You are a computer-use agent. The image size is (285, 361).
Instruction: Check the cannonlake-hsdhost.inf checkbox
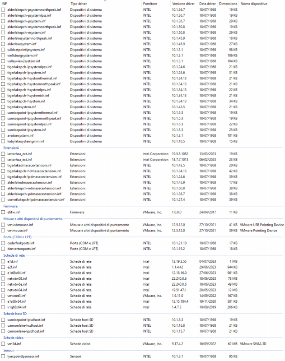click(3, 325)
